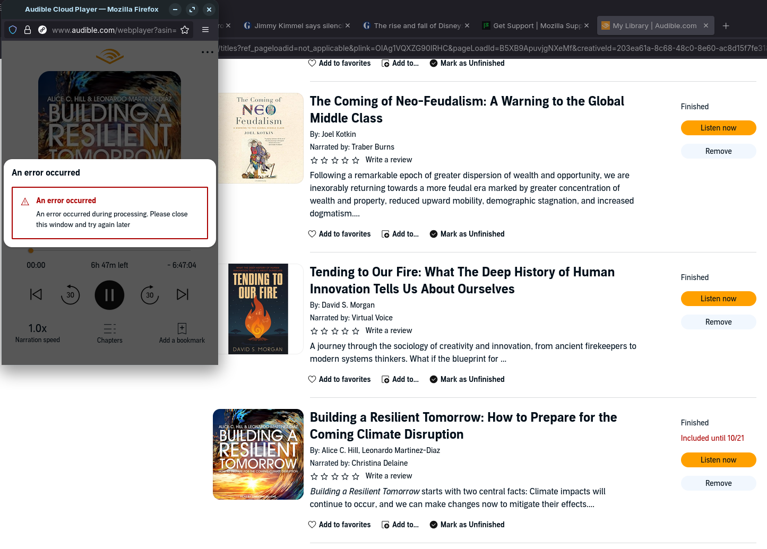Skip forward 30 seconds in the player
767x549 pixels.
150,295
